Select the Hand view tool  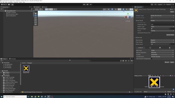[36, 13]
